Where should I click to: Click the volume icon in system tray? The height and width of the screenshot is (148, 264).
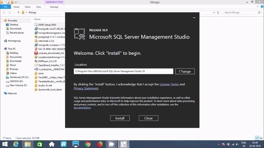237,144
